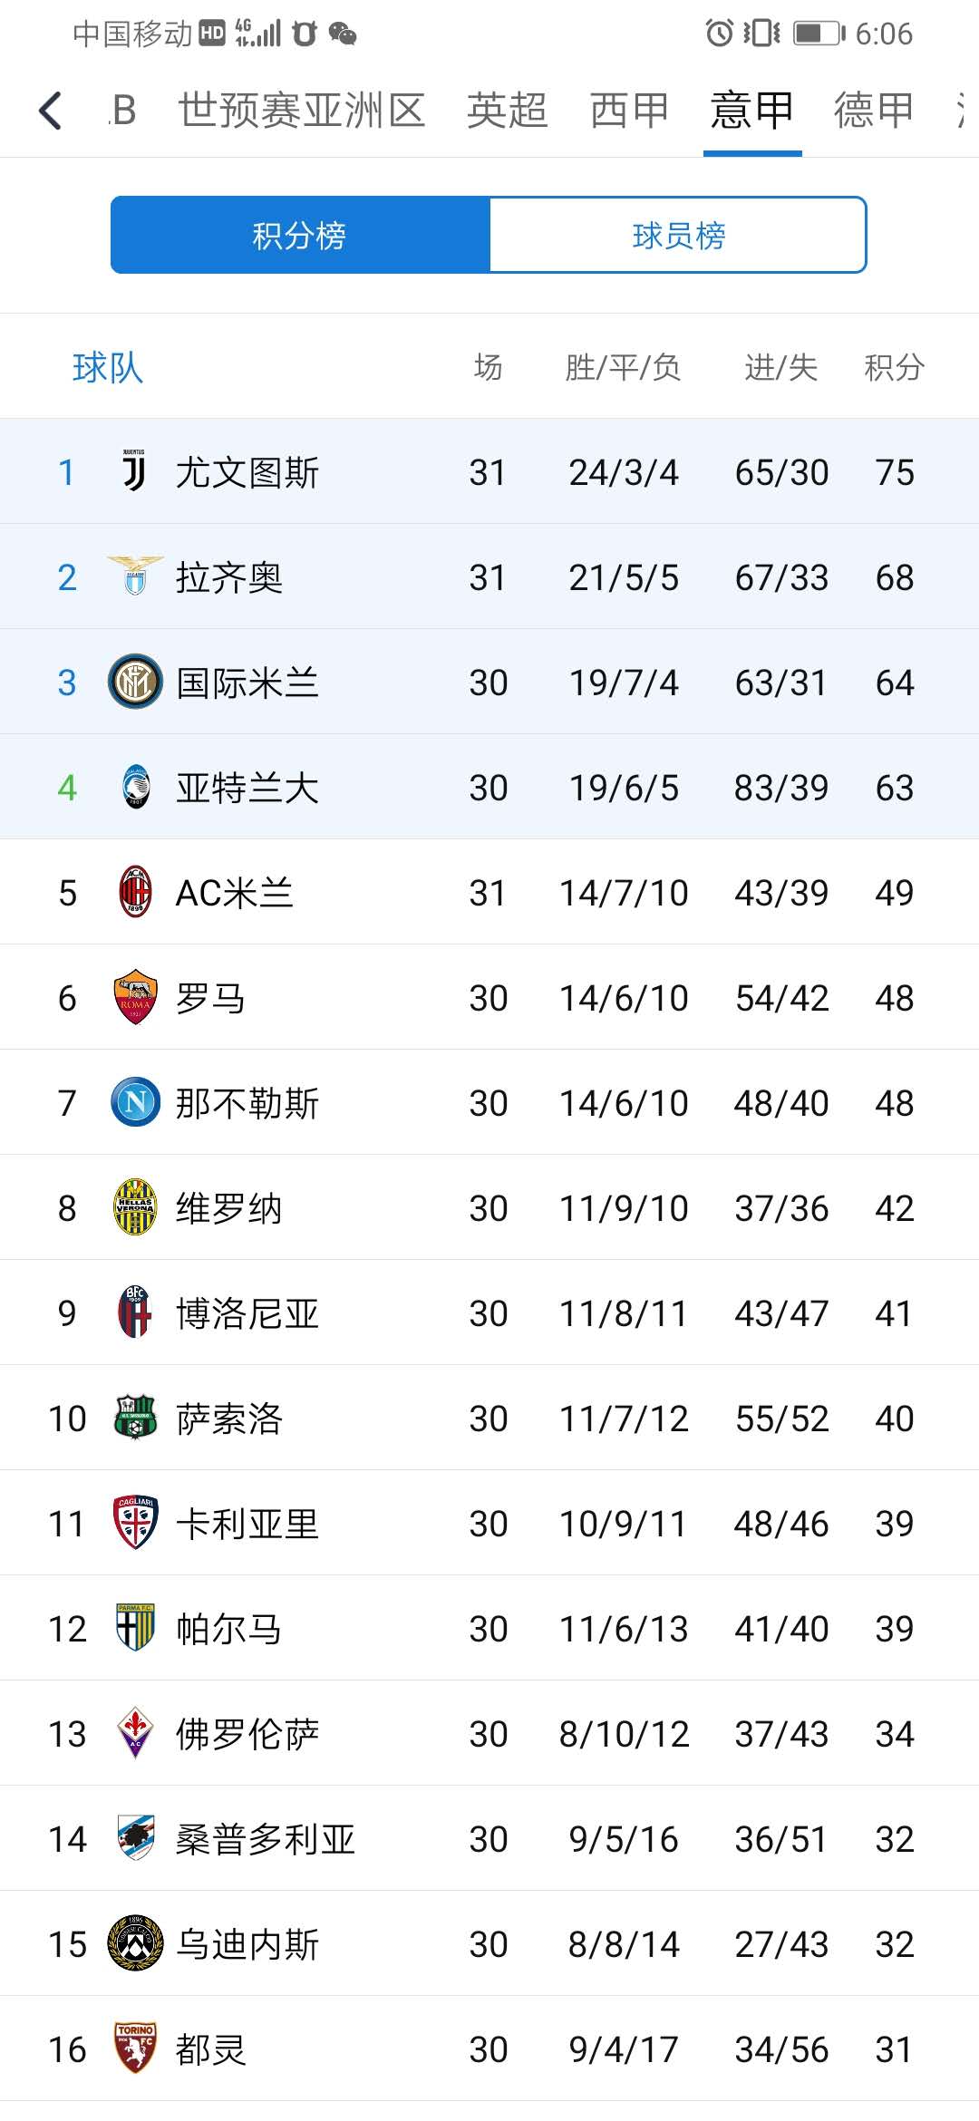Viewport: 979px width, 2121px height.
Task: Tap the Torino bull crest
Action: tap(135, 2048)
